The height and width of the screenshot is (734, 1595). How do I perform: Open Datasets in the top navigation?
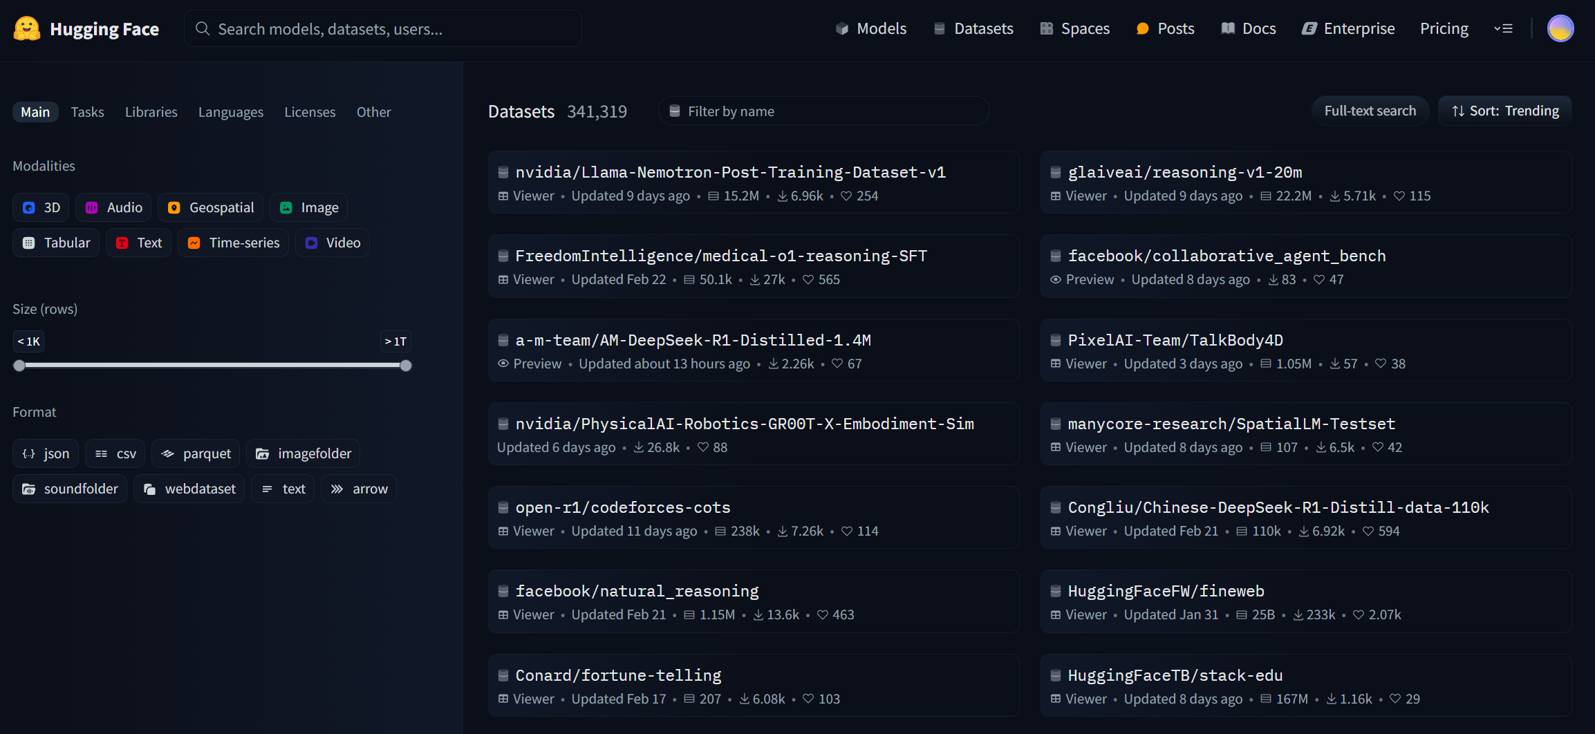[x=973, y=28]
